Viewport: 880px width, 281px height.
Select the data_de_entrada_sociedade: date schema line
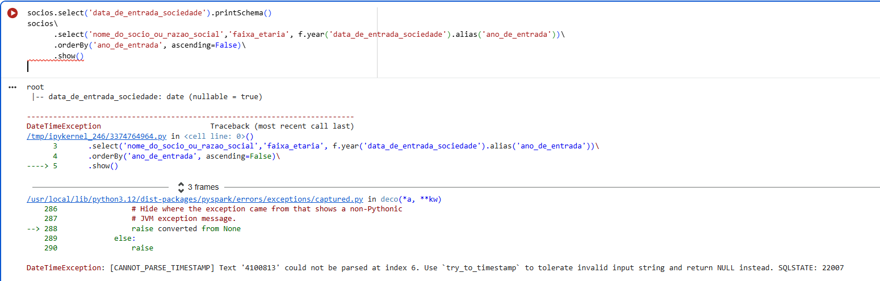tap(147, 97)
